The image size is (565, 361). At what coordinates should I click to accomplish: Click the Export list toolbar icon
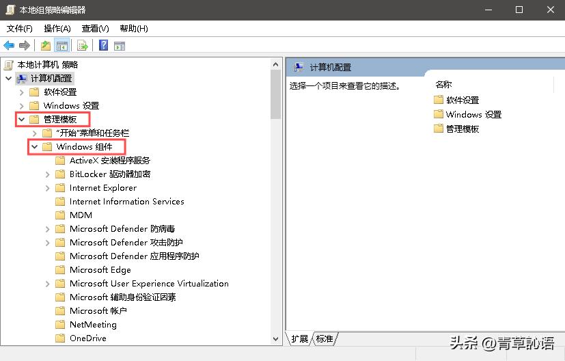83,45
